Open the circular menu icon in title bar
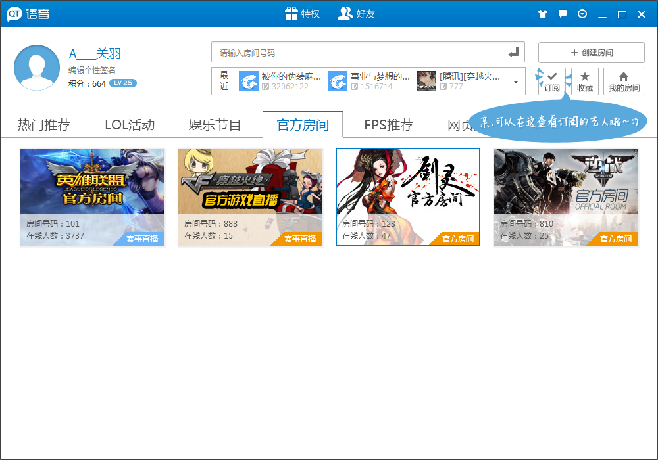 point(582,14)
